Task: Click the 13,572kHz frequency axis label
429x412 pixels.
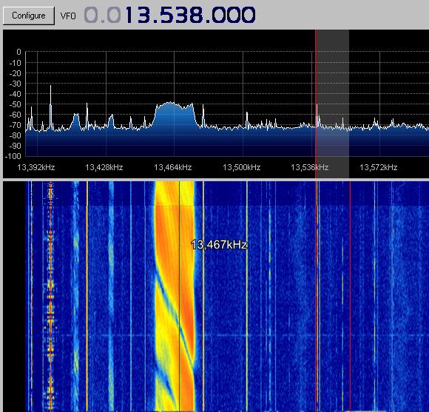Action: 379,167
